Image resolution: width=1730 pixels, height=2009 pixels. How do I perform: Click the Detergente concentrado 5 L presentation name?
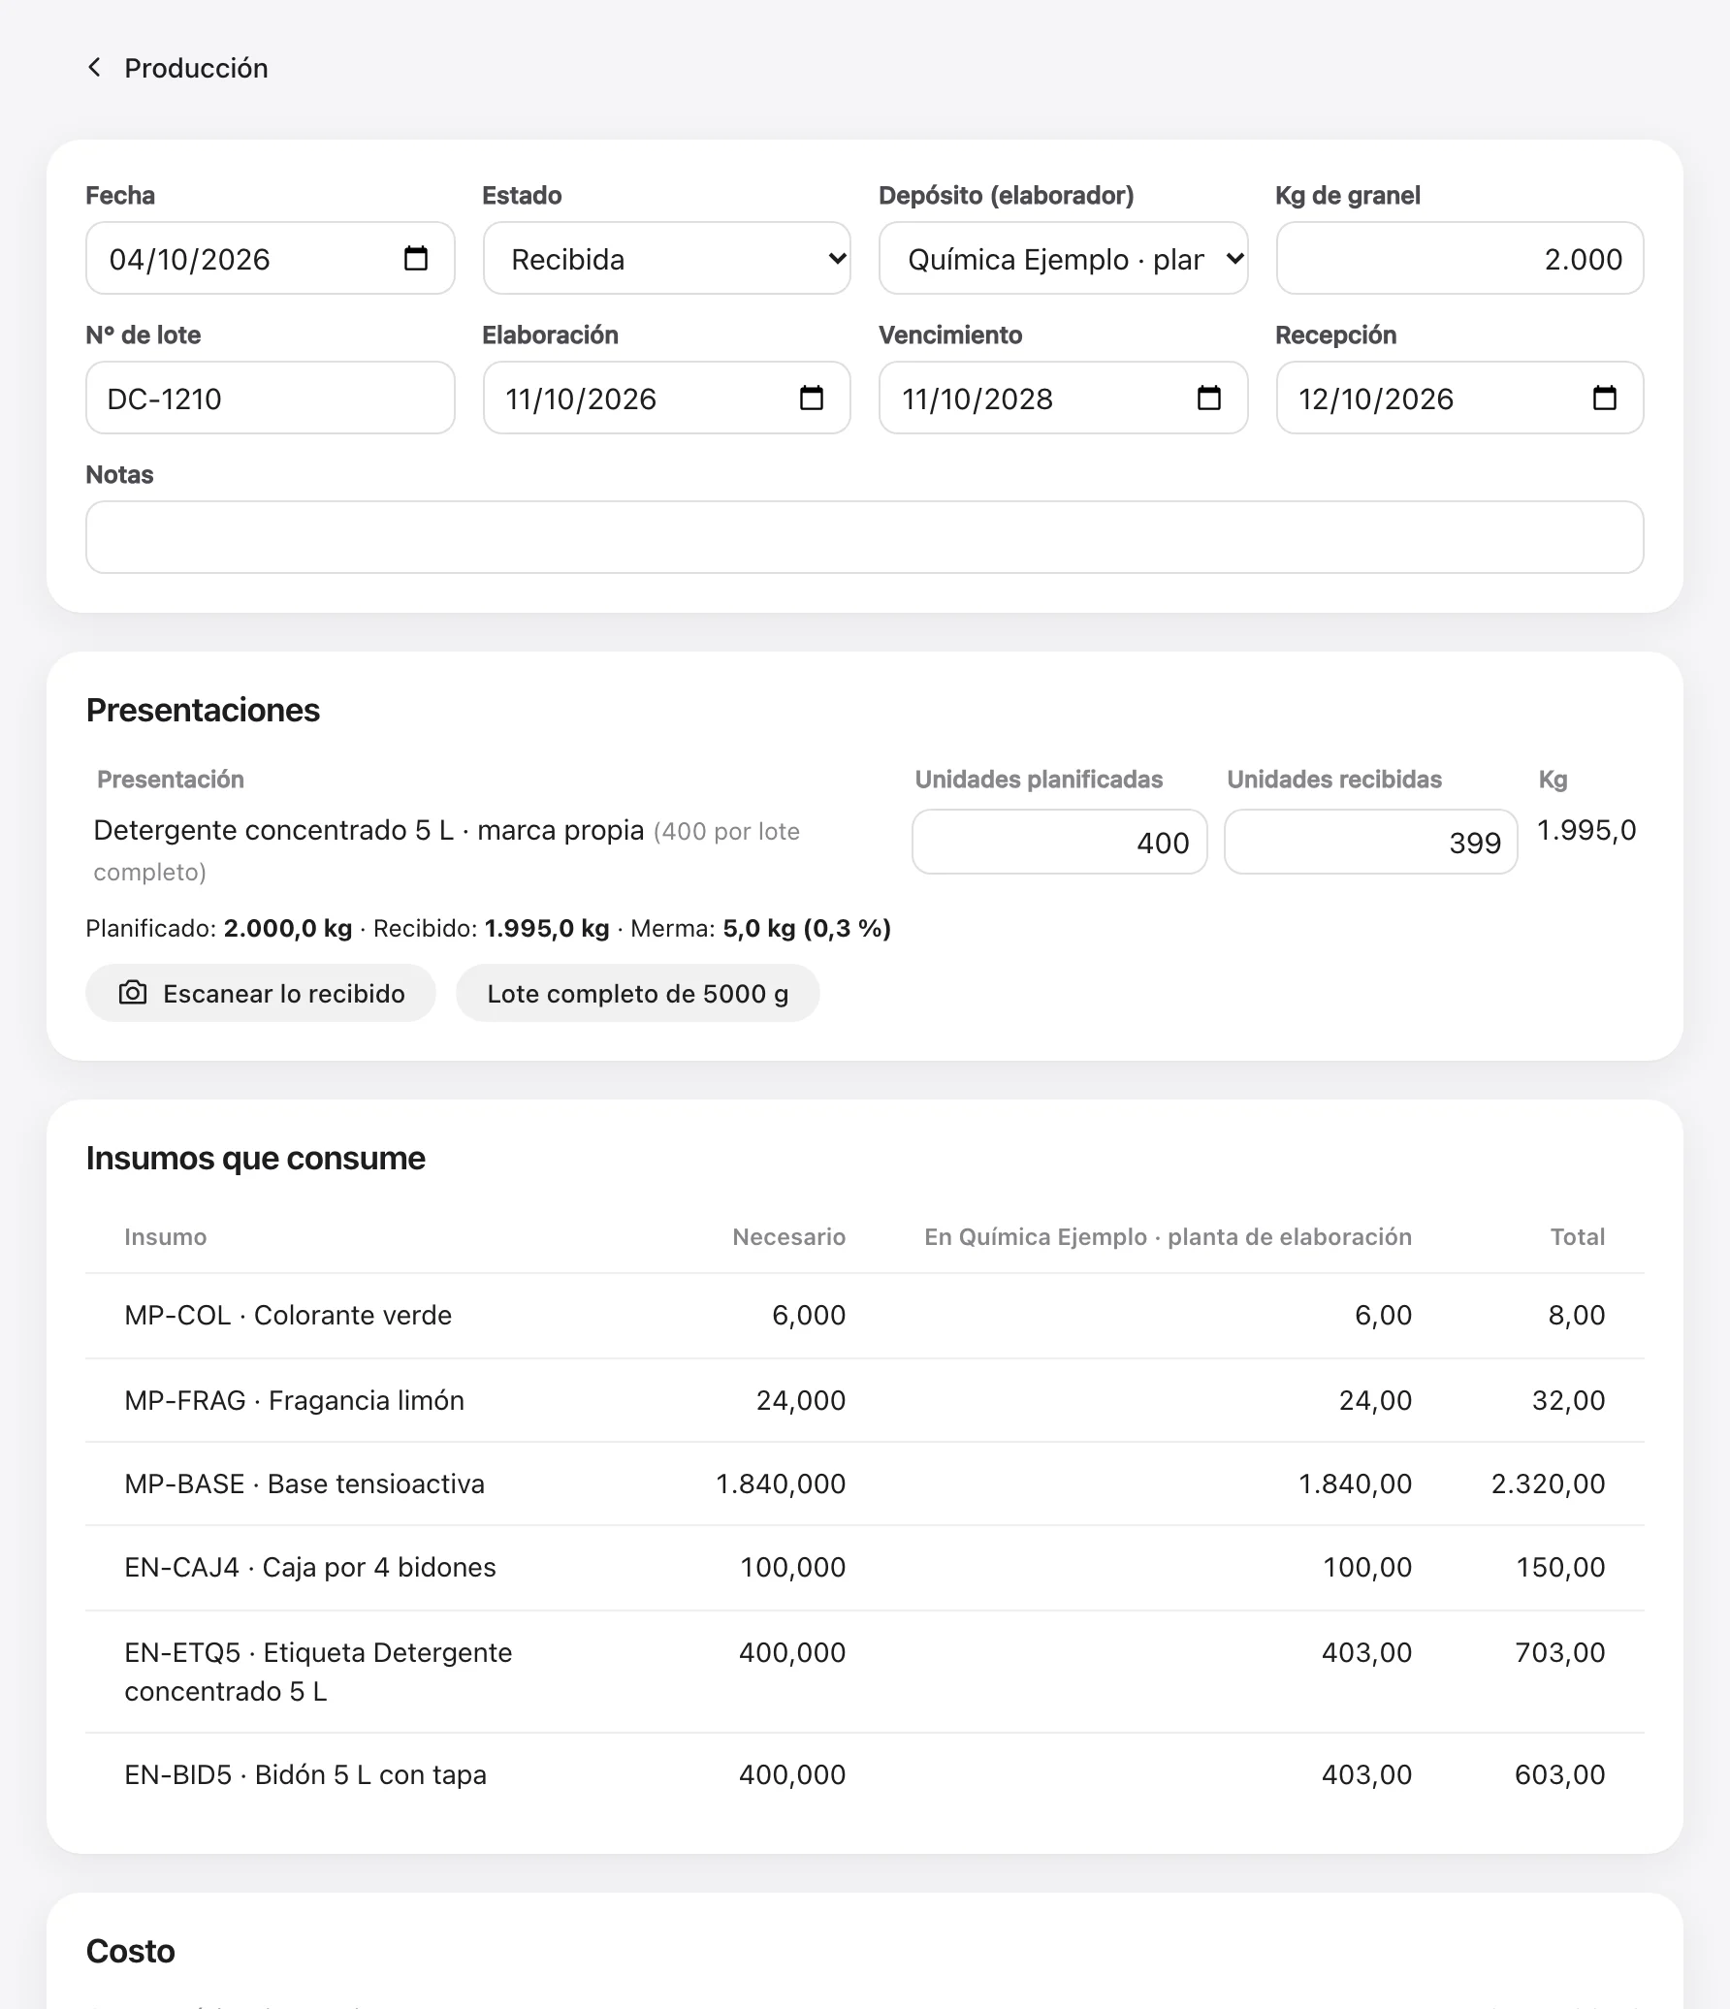tap(368, 831)
